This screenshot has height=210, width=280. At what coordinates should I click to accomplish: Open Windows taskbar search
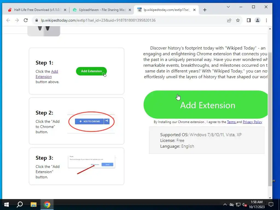(20, 205)
